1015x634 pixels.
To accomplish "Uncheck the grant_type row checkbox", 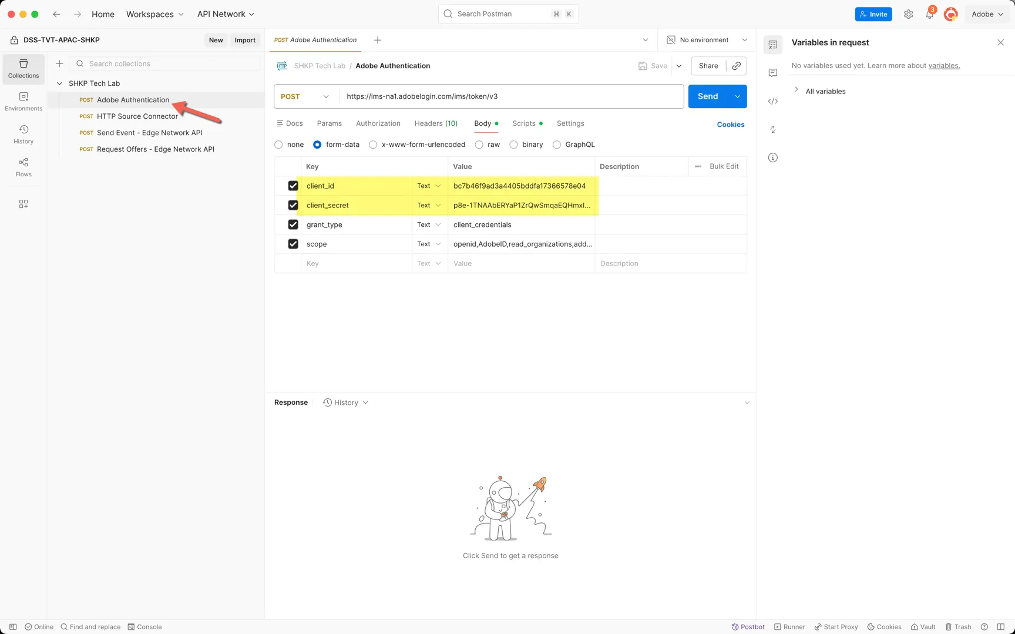I will pos(293,224).
